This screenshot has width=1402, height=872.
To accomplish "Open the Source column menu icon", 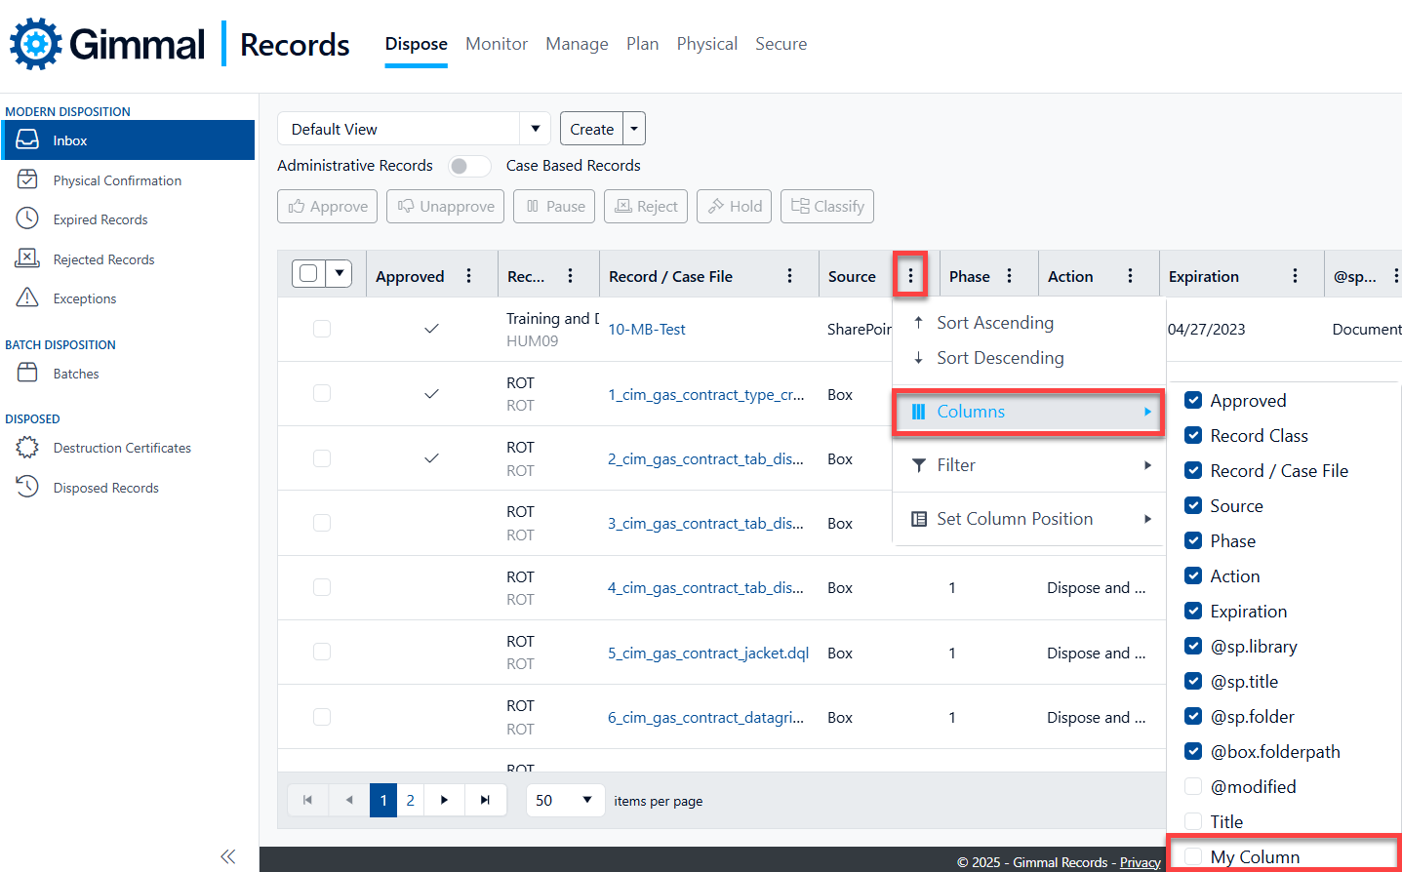I will [x=910, y=276].
